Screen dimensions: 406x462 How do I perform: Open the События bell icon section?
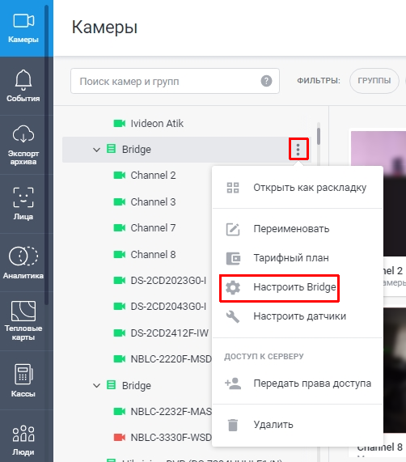coord(23,86)
